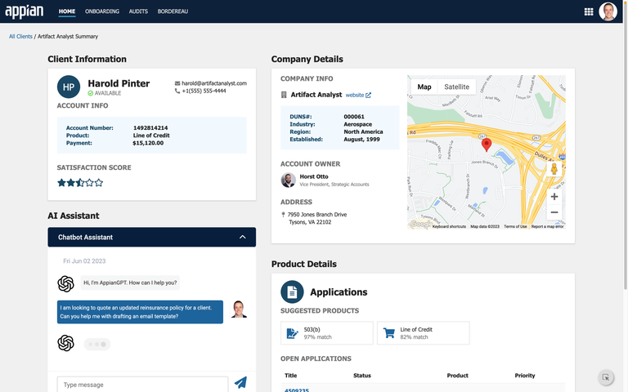
Task: Zoom out on the map
Action: [554, 212]
